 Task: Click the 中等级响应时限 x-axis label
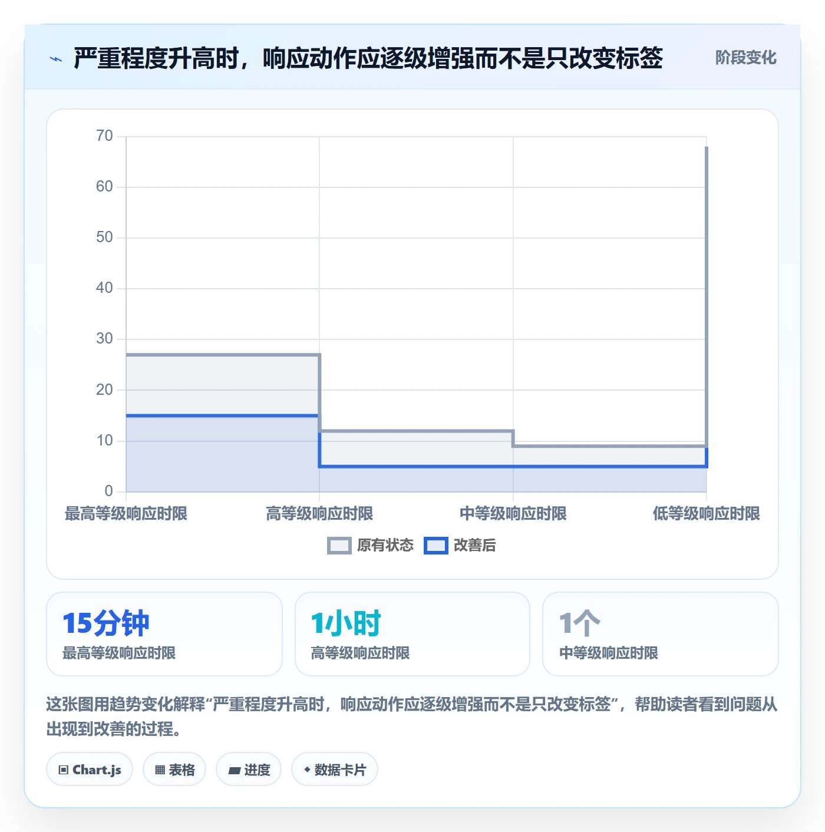[x=513, y=514]
